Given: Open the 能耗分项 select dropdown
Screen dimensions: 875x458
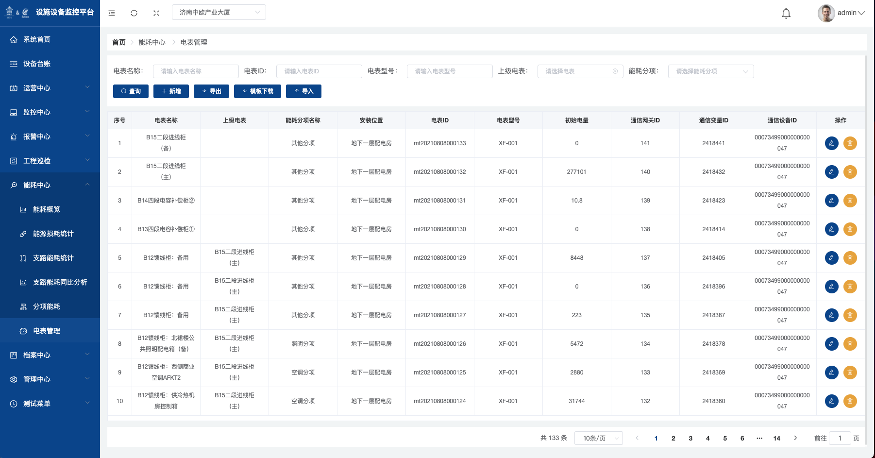Looking at the screenshot, I should pyautogui.click(x=710, y=71).
